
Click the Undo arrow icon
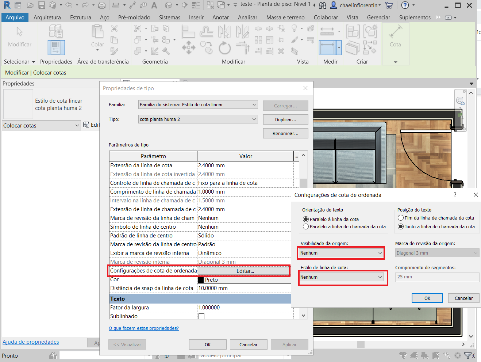(x=69, y=5)
